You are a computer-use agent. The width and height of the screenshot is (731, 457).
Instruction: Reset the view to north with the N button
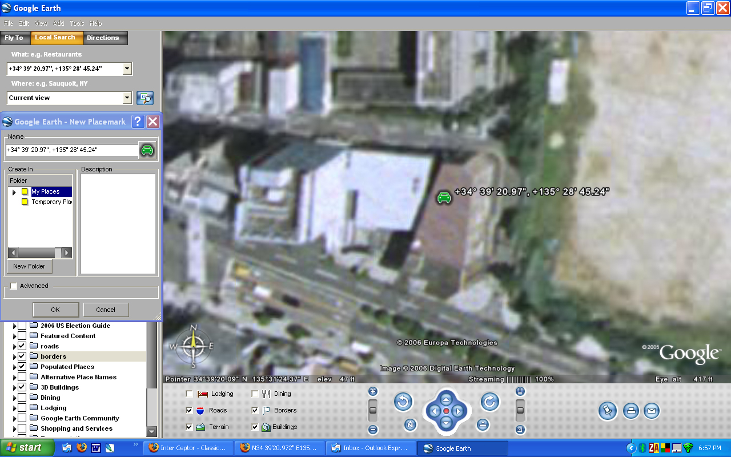point(410,425)
